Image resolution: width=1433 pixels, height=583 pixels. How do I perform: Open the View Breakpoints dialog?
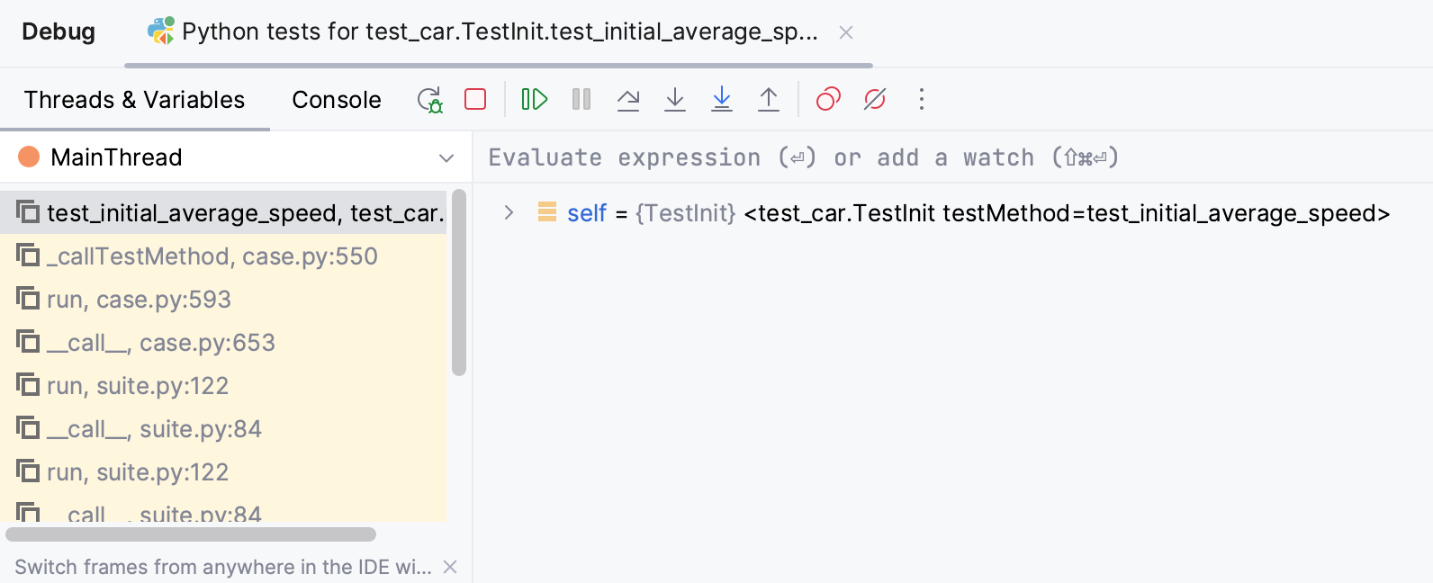[x=828, y=100]
